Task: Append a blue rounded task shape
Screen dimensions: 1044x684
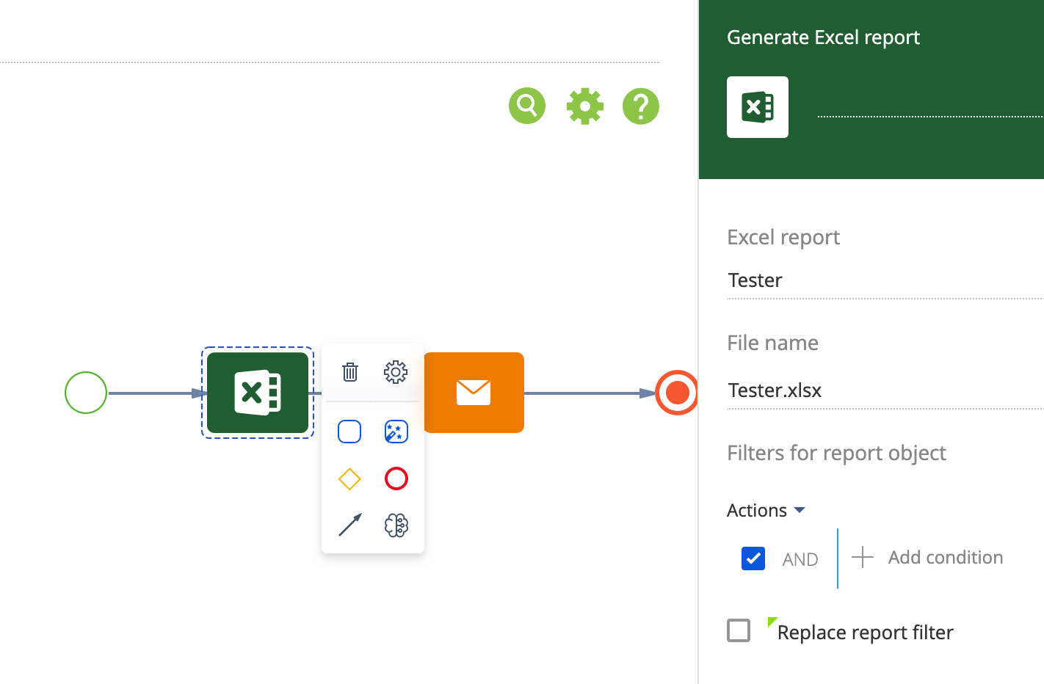Action: (x=349, y=432)
